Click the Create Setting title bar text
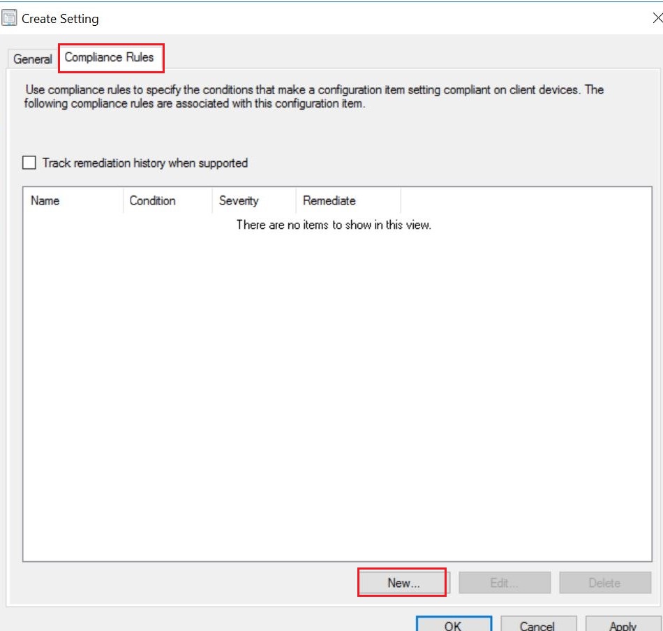This screenshot has width=663, height=631. (x=60, y=19)
